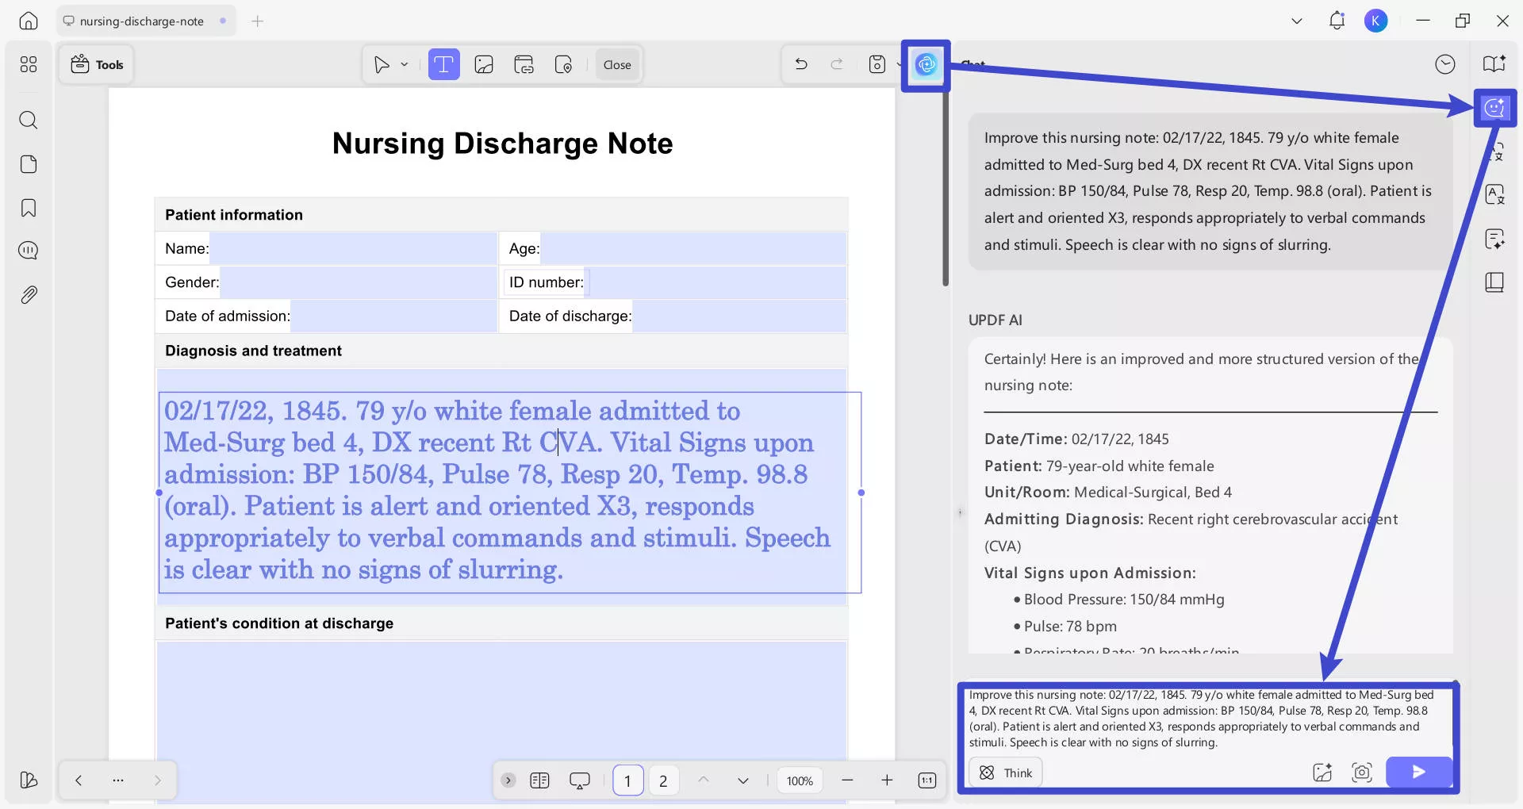This screenshot has width=1523, height=809.
Task: Click the Age field in patient form
Action: 693,248
